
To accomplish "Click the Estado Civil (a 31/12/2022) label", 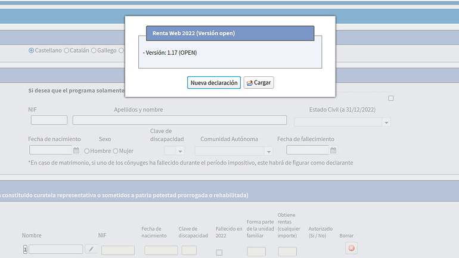I will (342, 110).
